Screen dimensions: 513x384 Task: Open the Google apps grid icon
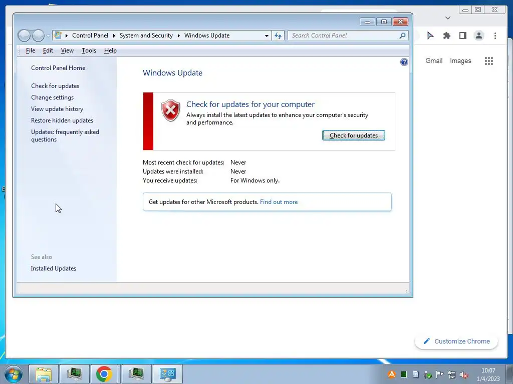(x=489, y=60)
